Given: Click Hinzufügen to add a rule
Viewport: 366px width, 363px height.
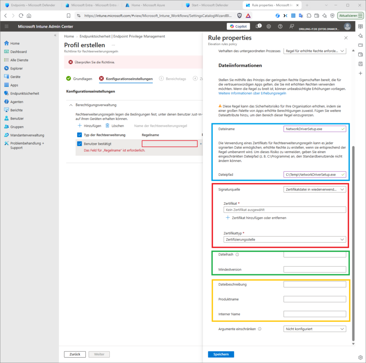Looking at the screenshot, I should click(89, 126).
